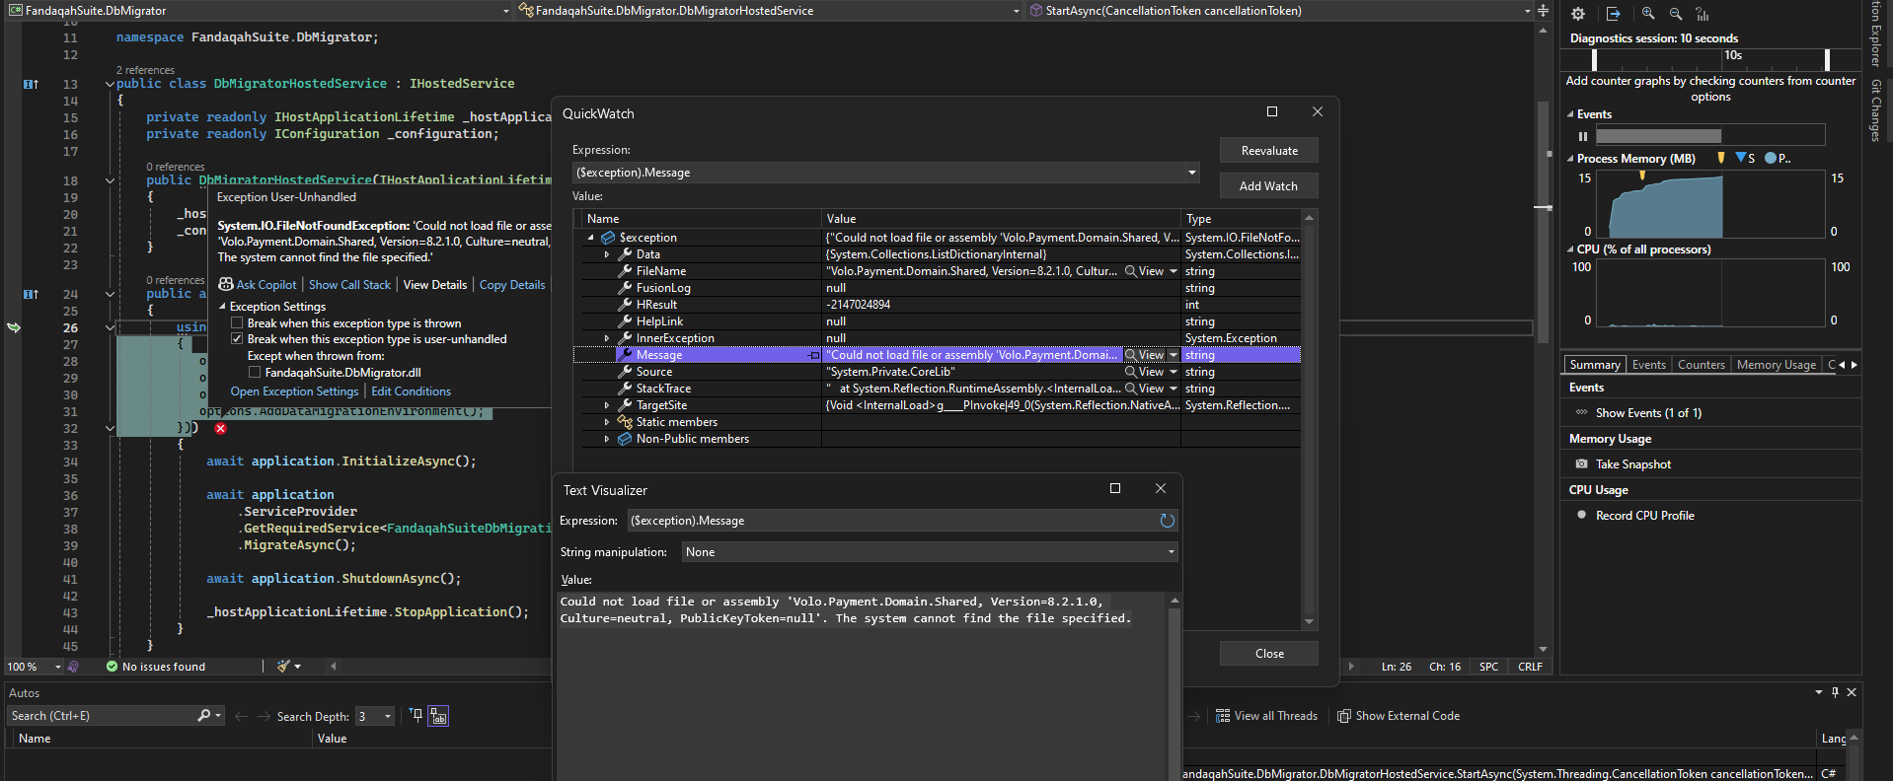Click the zoom in magnifier in Diagnostic Tools
This screenshot has width=1893, height=781.
point(1648,14)
